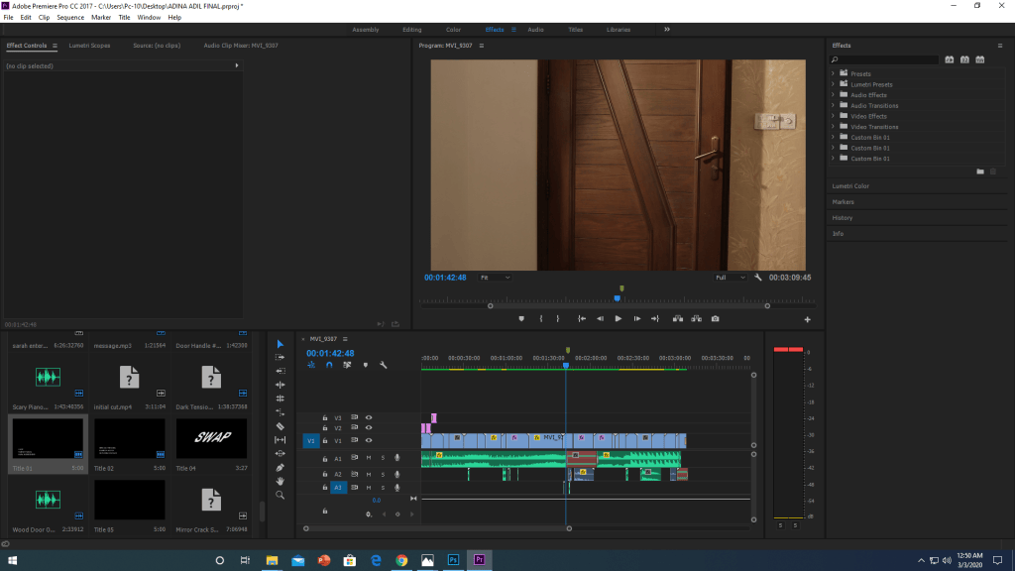Screen dimensions: 1015x571
Task: Select the SWAP Title 04 thumbnail
Action: pos(211,438)
